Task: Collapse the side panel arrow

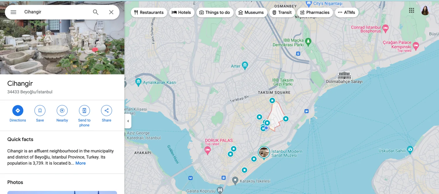Action: coord(128,121)
